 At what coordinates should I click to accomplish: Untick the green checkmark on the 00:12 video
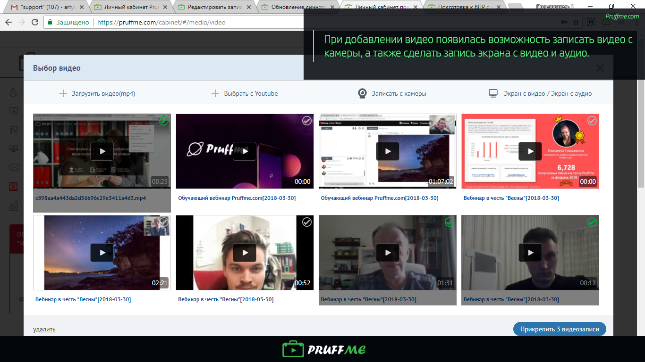coord(592,222)
